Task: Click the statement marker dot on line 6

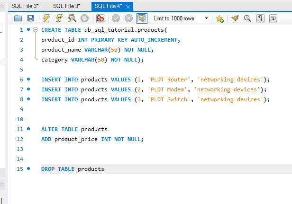Action: click(28, 79)
